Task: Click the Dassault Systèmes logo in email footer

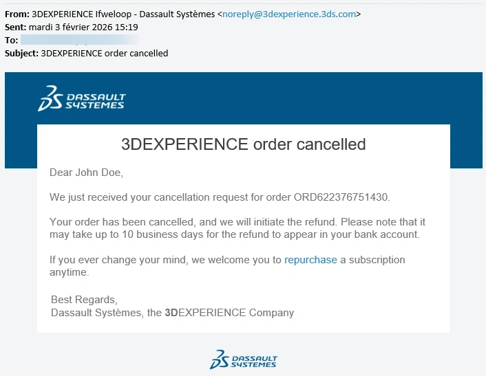Action: tap(243, 359)
